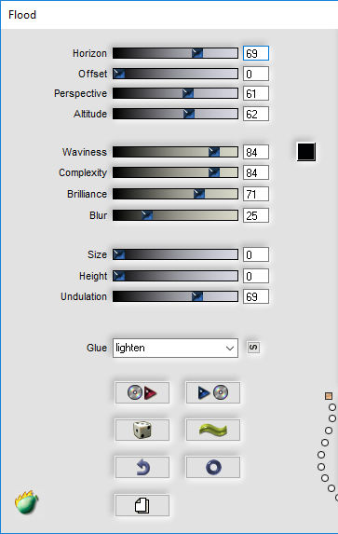This screenshot has height=534, width=338.
Task: Click the green wave ripple button
Action: [212, 430]
